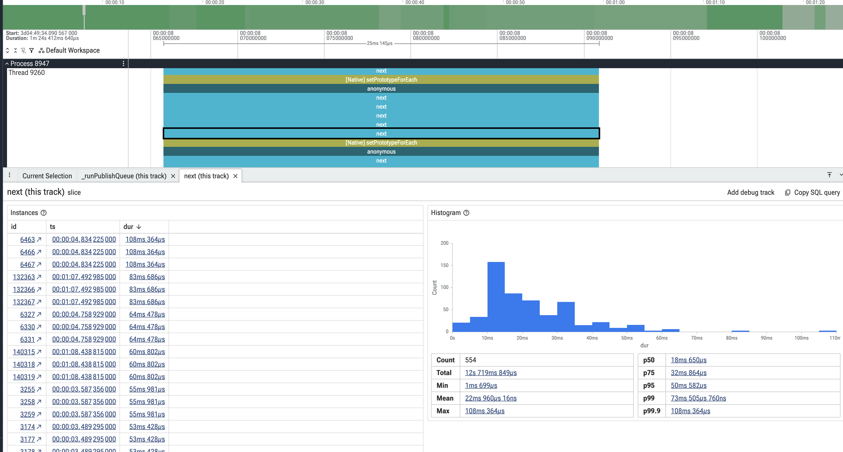
Task: Click the p95 value 50ms 582µs
Action: coord(688,385)
